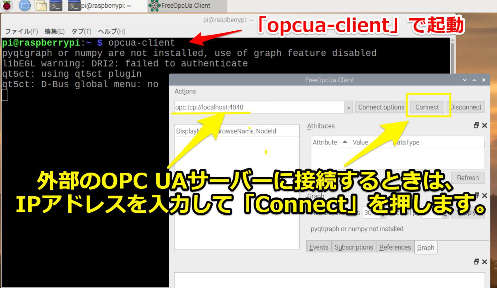Image resolution: width=497 pixels, height=288 pixels.
Task: Collapse the FreeOpcUa window via the title bar chevron
Action: click(464, 80)
